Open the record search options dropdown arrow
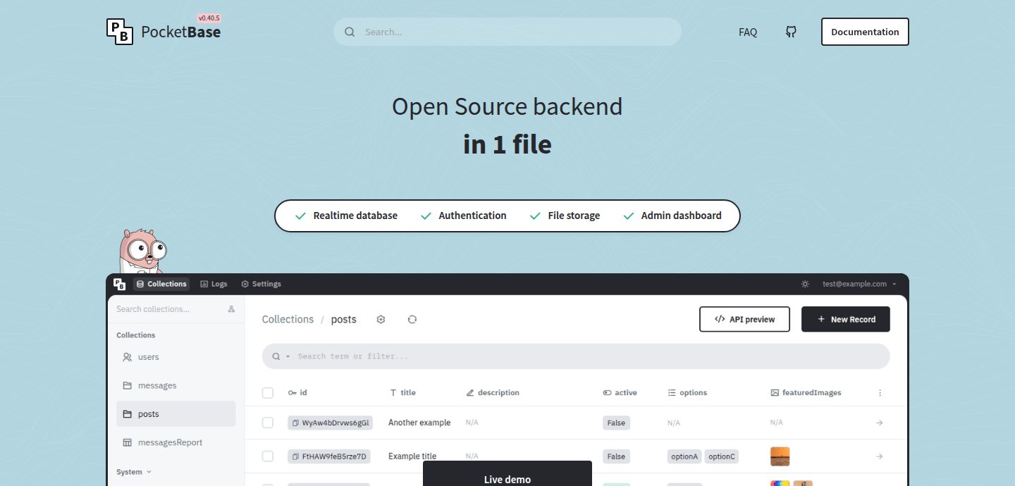Viewport: 1015px width, 486px height. 288,356
